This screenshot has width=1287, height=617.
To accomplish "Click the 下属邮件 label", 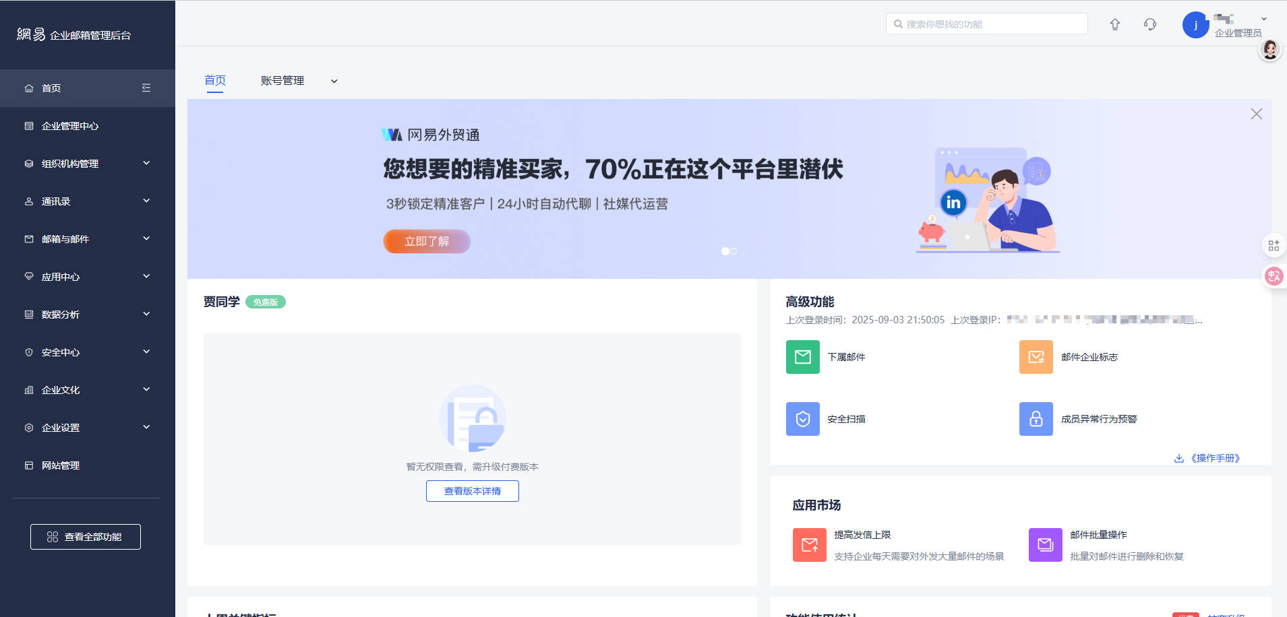I will coord(847,357).
